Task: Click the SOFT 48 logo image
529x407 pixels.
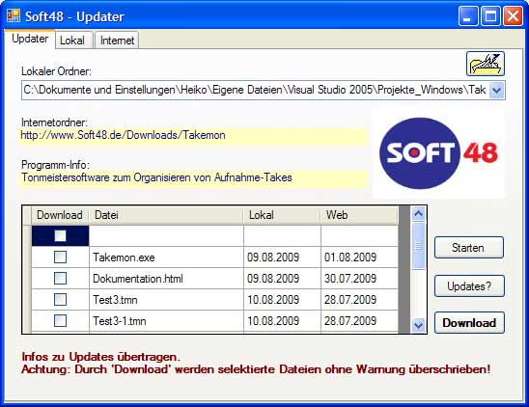Action: [x=438, y=153]
